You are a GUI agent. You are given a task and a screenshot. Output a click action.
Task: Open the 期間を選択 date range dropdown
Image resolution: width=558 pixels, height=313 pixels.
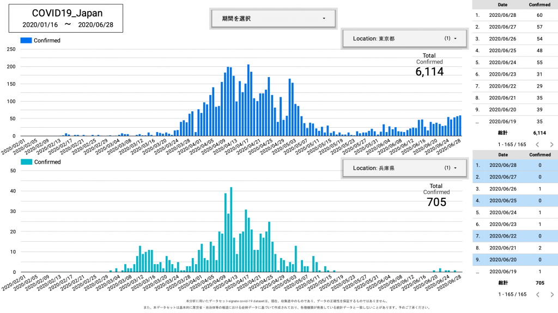coord(274,18)
